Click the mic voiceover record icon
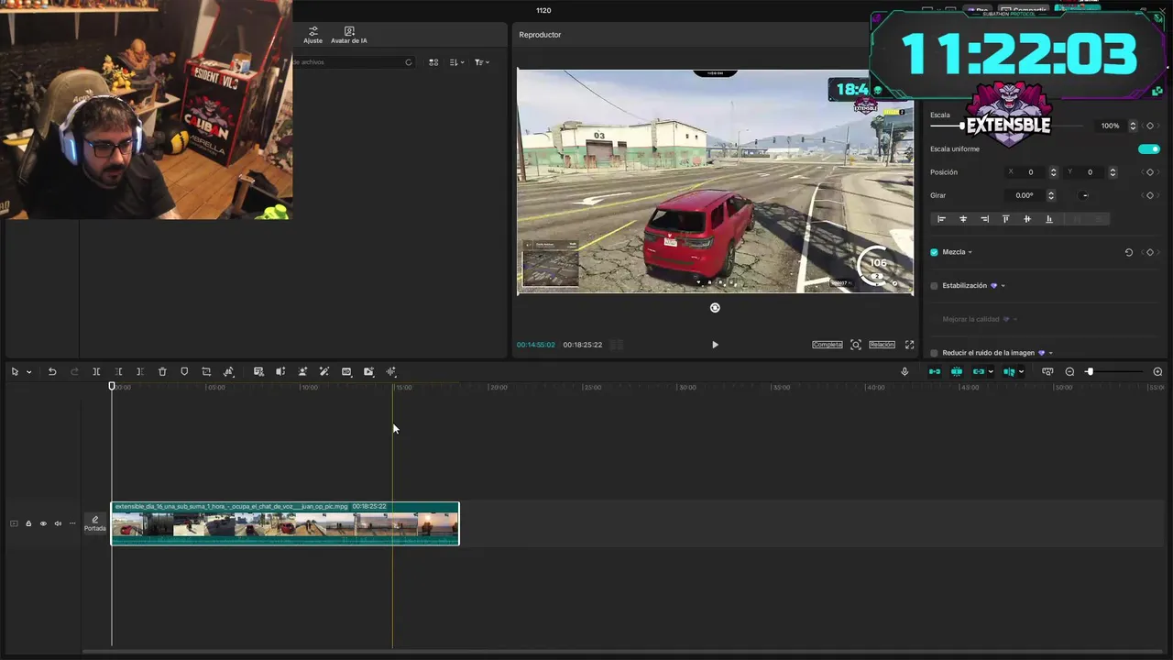This screenshot has height=660, width=1173. [904, 371]
